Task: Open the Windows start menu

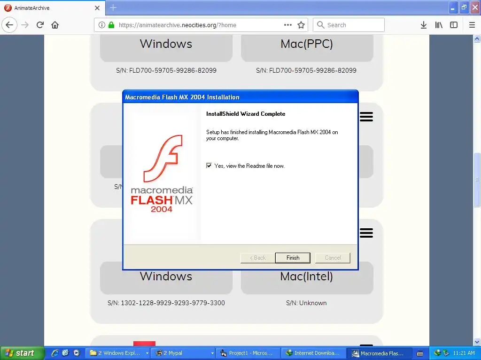Action: click(x=22, y=353)
